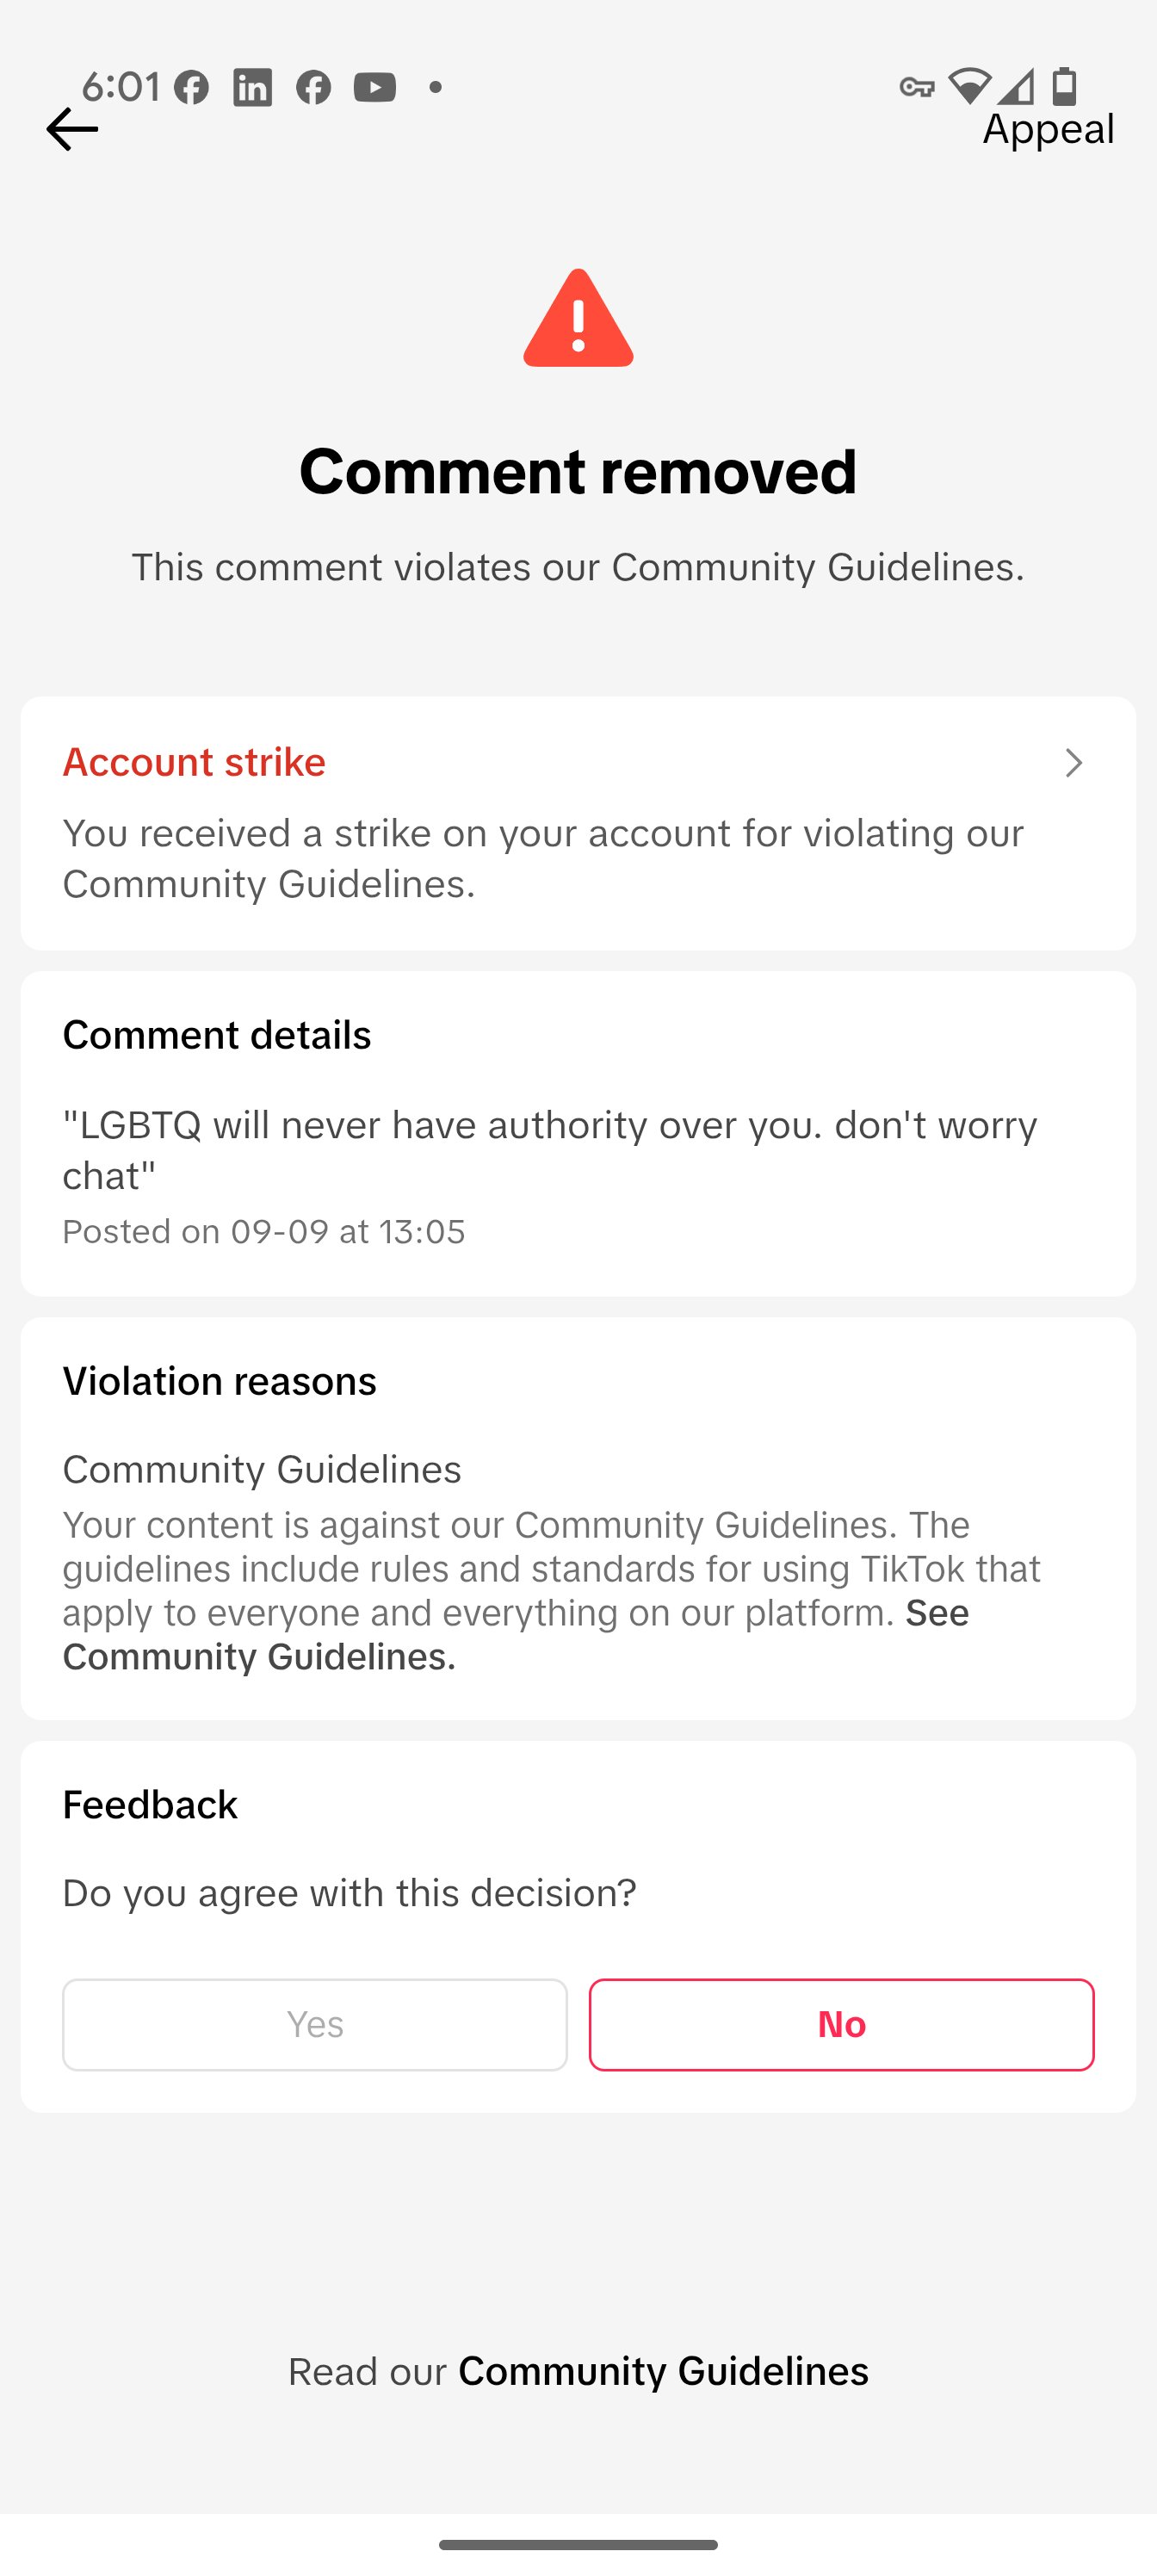The height and width of the screenshot is (2576, 1157).
Task: Tap the VPN key status icon
Action: (916, 88)
